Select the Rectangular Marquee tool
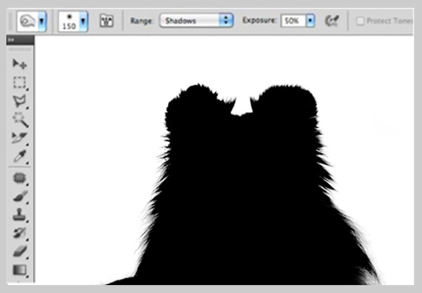The height and width of the screenshot is (293, 422). [20, 83]
